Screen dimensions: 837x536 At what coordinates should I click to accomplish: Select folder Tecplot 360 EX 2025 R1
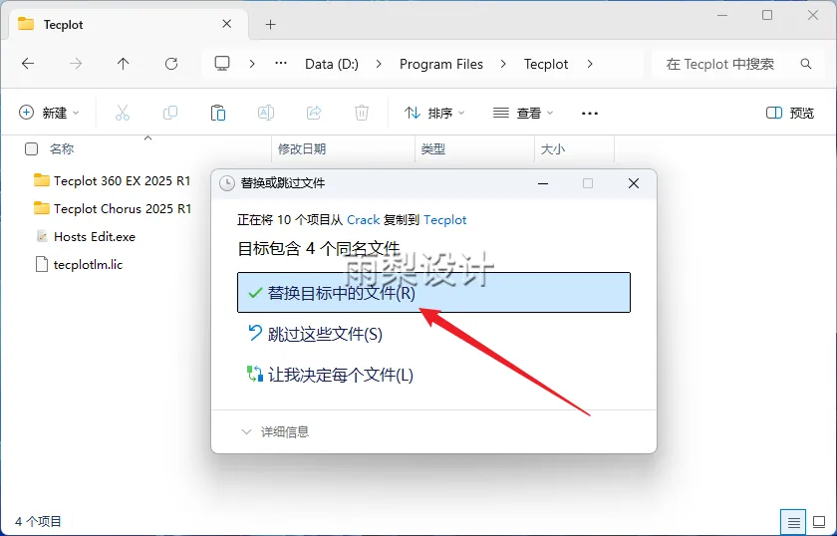click(112, 181)
